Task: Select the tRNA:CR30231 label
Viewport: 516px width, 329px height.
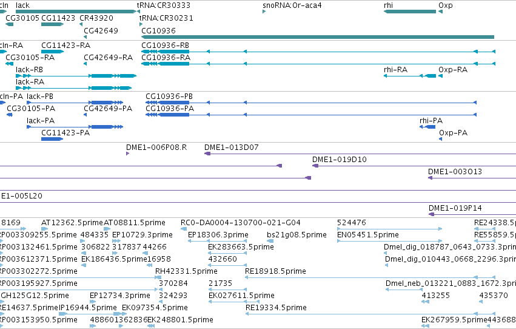Action: tap(166, 18)
